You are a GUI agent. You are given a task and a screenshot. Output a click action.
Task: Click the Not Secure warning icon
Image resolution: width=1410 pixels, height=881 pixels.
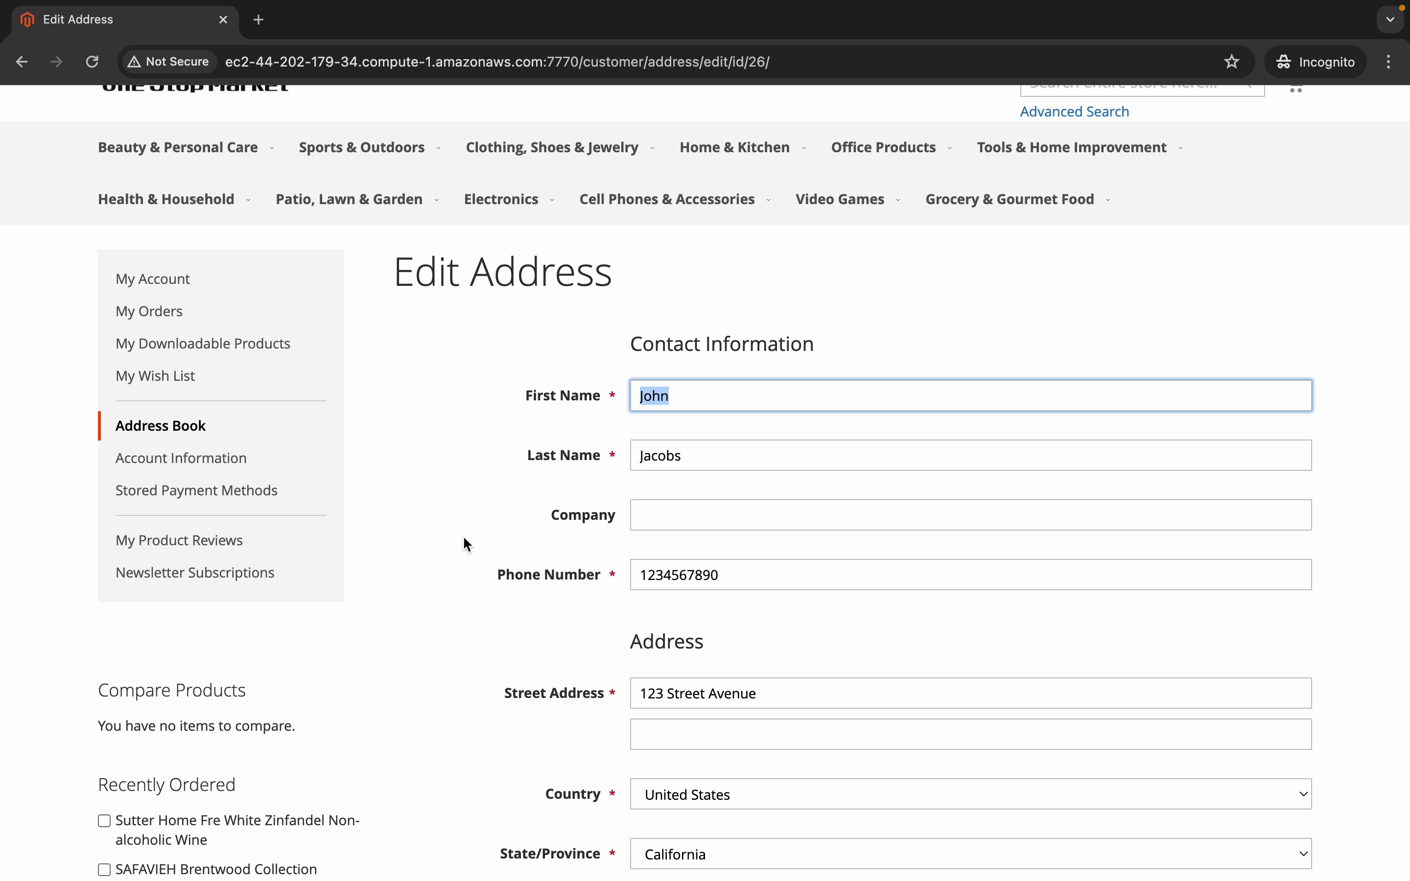coord(135,62)
